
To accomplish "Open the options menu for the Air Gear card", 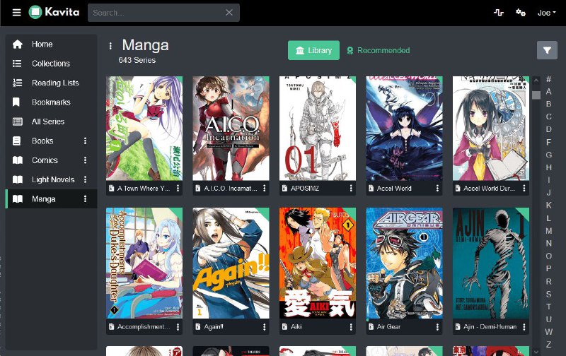I will (x=438, y=327).
